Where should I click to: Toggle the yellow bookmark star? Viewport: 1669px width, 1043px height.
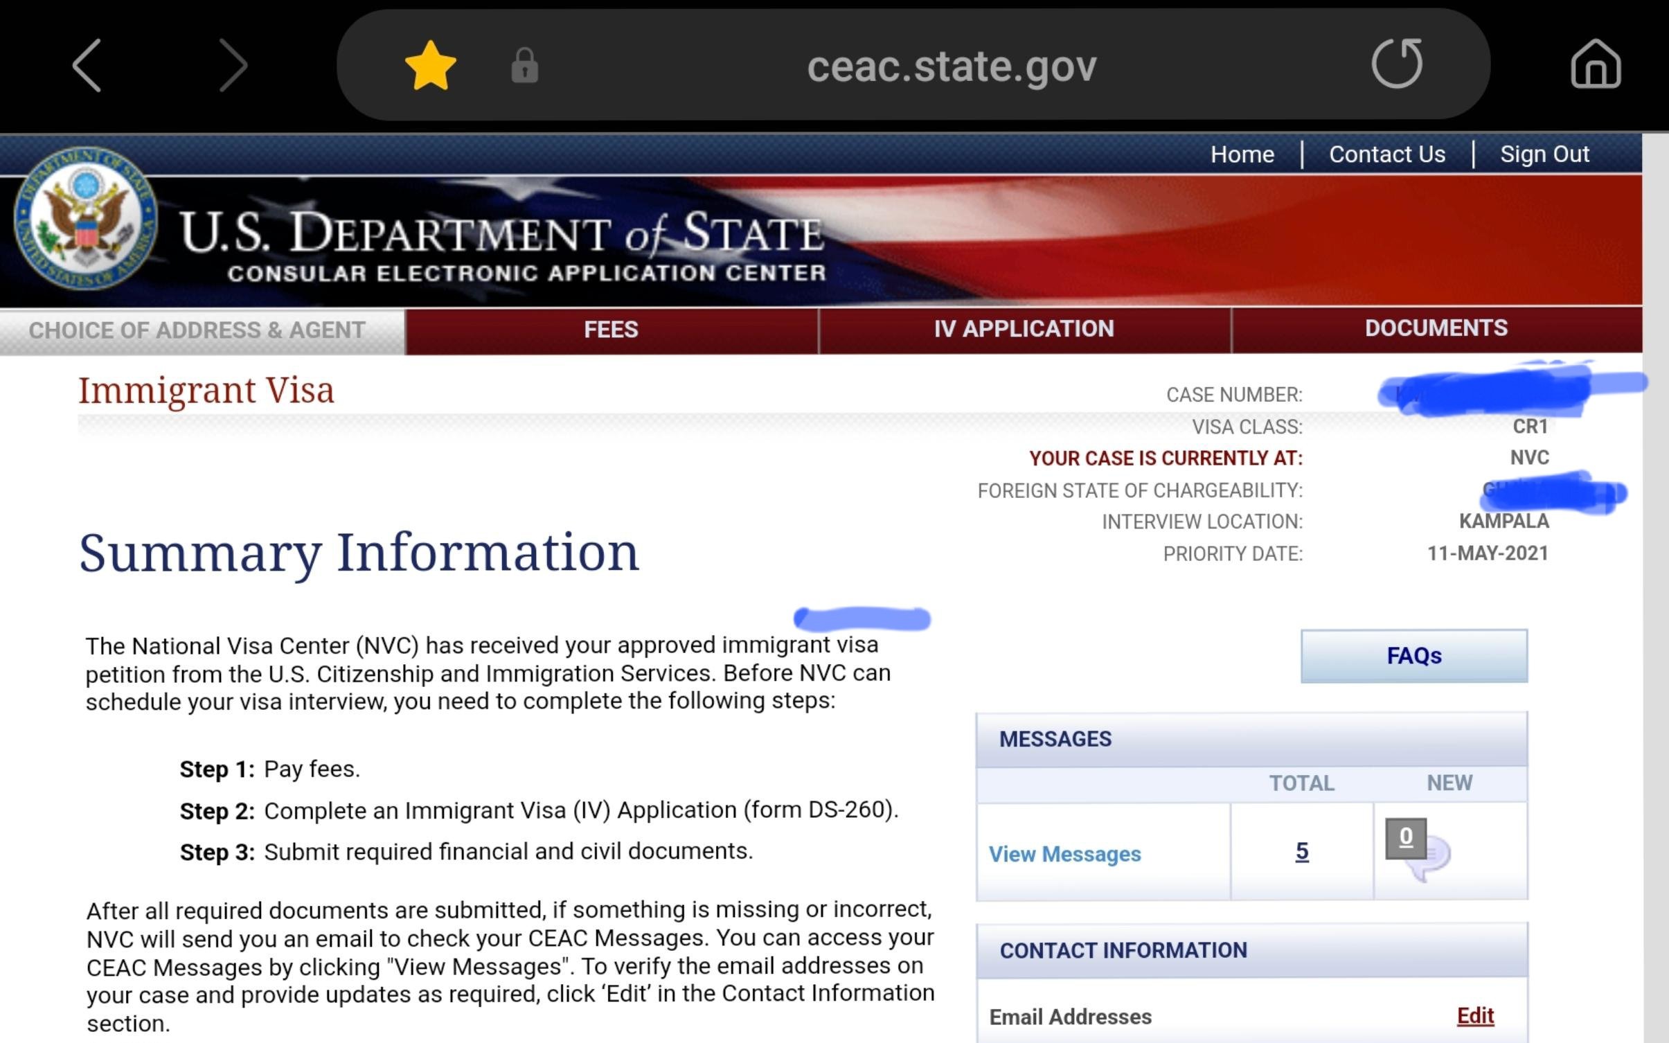(430, 66)
